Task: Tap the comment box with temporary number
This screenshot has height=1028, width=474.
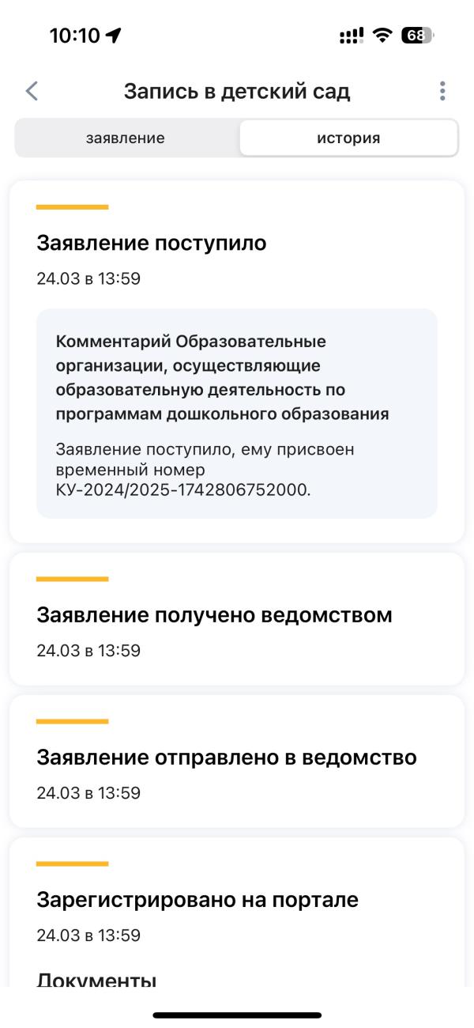Action: (237, 413)
